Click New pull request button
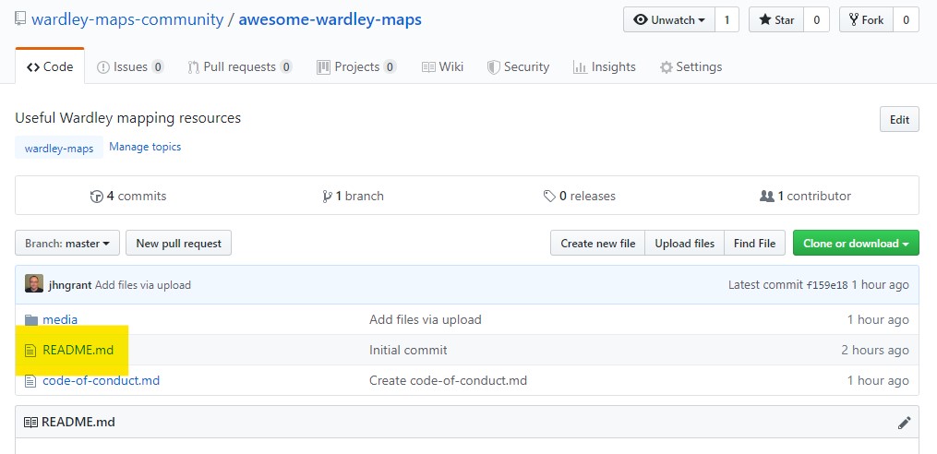Screen dimensions: 937x454 179,243
